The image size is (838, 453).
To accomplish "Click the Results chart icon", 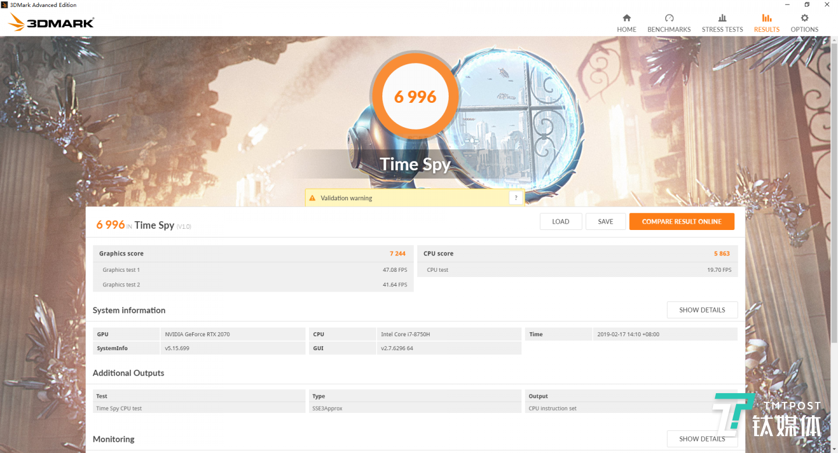I will tap(766, 18).
